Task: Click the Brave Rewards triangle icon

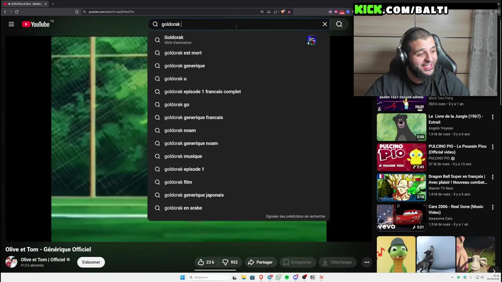Action: pos(289,12)
